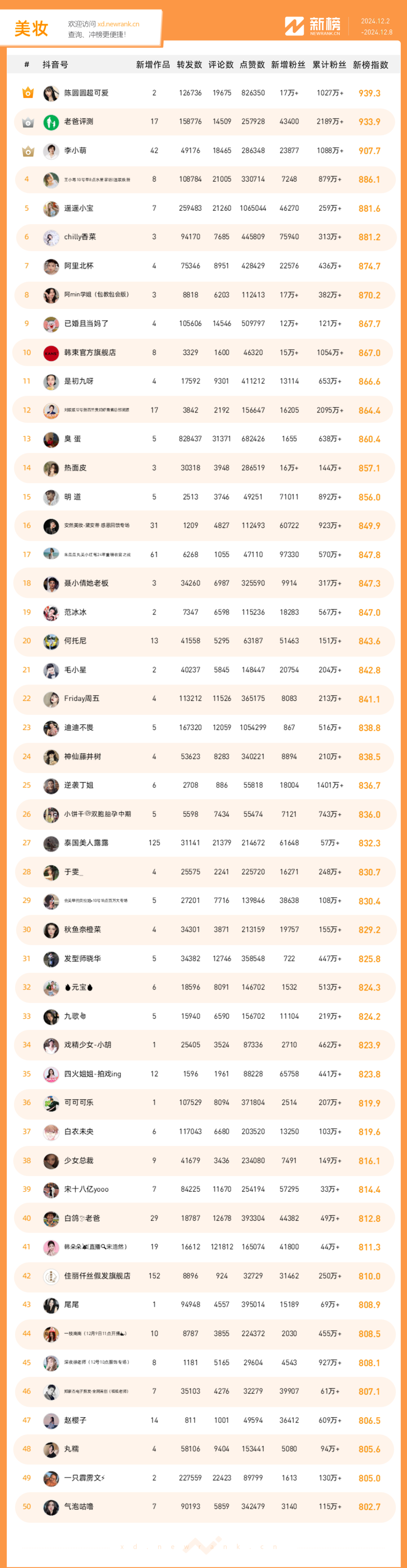
Task: Click the Newrank logo icon in header
Action: click(294, 26)
